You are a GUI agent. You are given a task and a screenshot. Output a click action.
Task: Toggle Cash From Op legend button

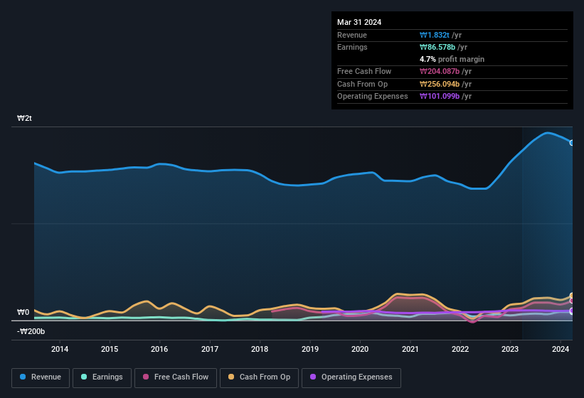tap(259, 377)
